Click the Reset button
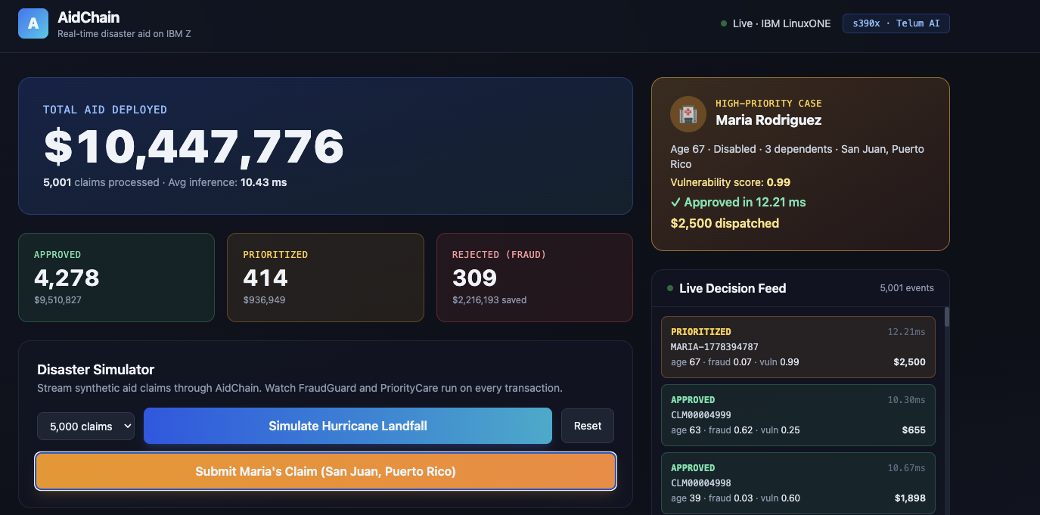1040x515 pixels. [588, 426]
